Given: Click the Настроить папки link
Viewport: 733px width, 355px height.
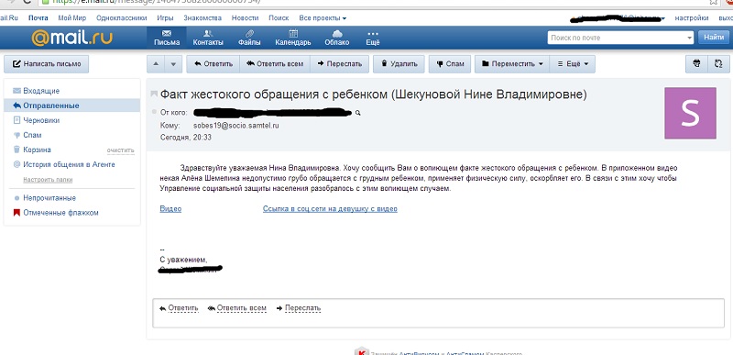Looking at the screenshot, I should [x=48, y=180].
